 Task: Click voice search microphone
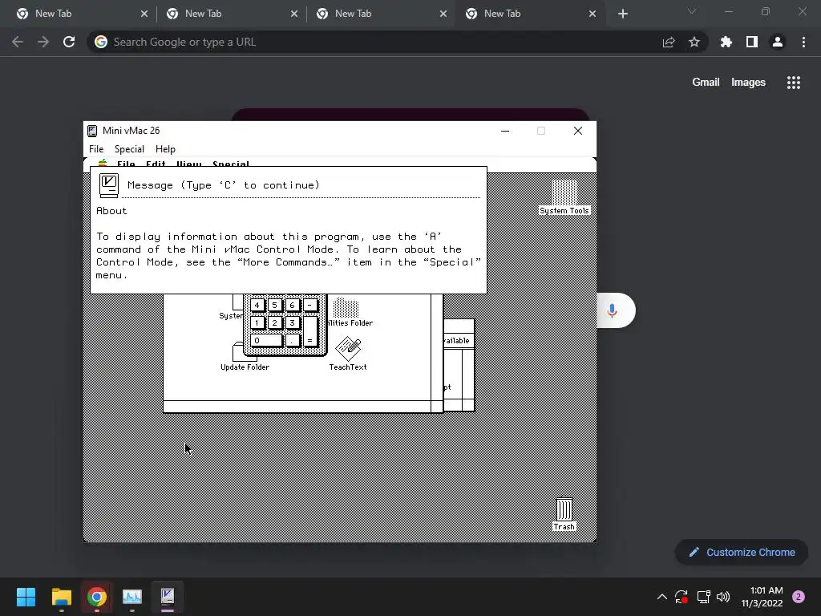click(612, 310)
